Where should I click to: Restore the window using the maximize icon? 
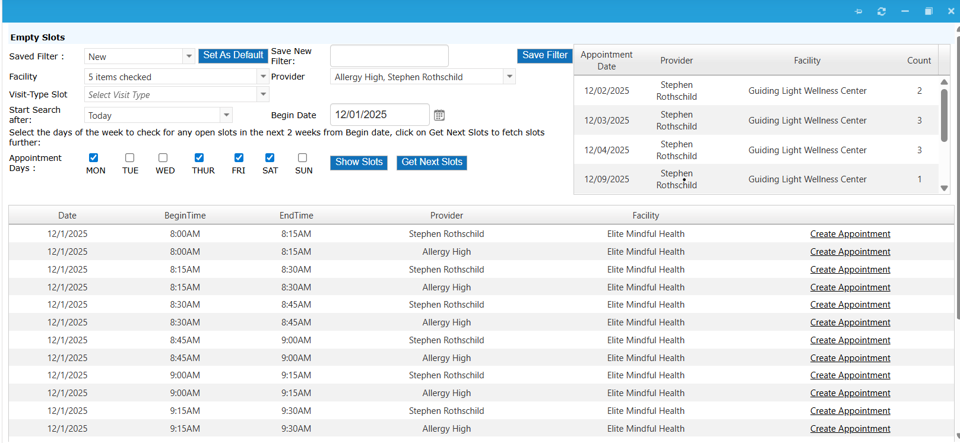click(x=928, y=11)
